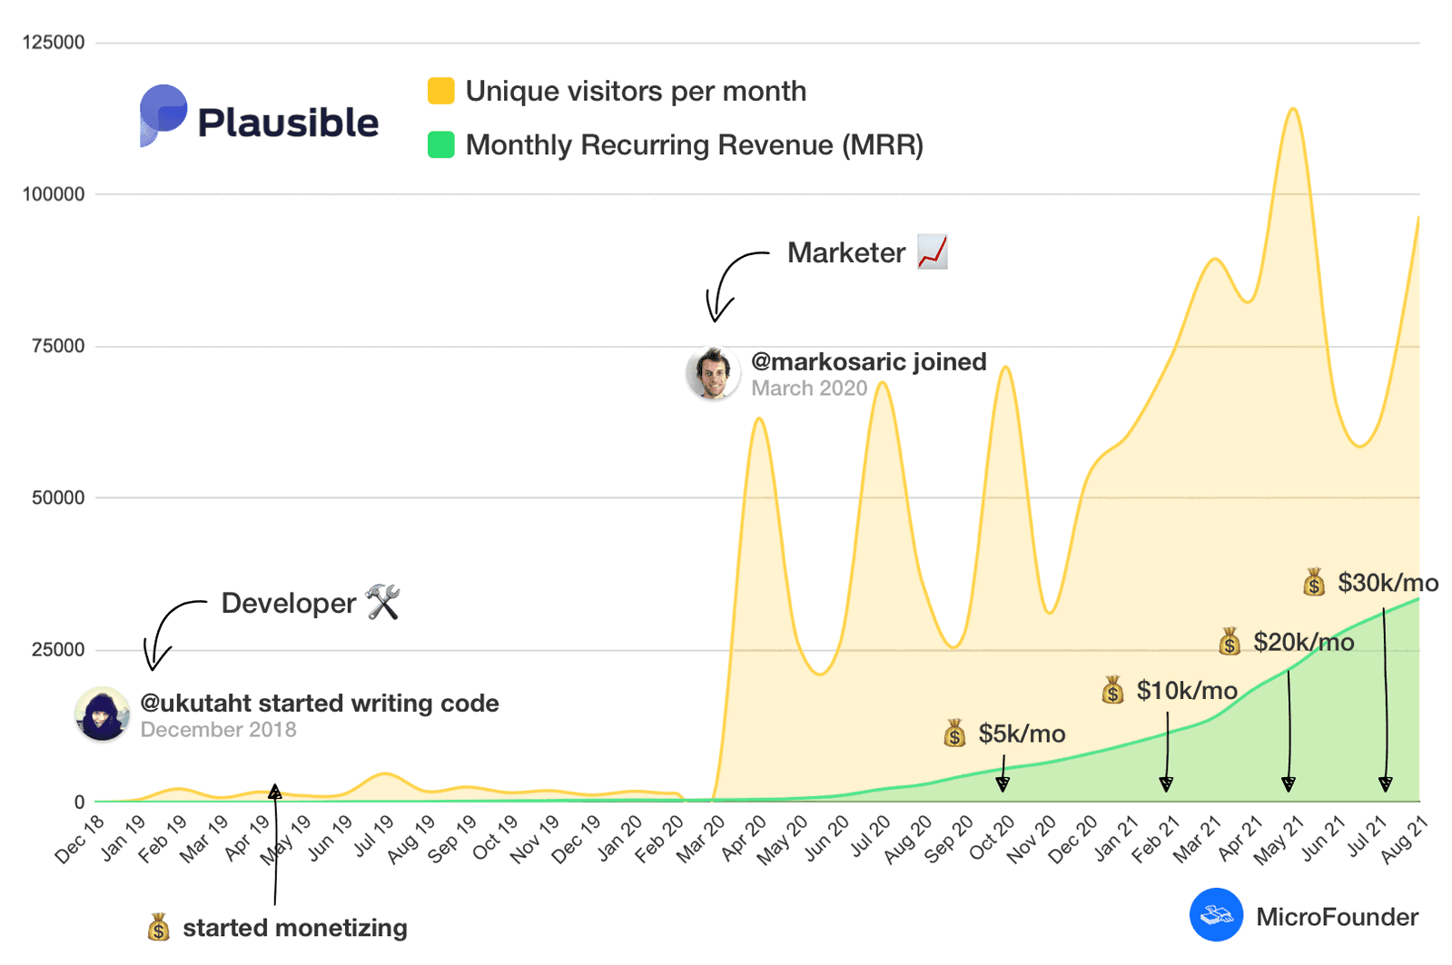Click the 'Jun 20' x-axis label
Screen dimensions: 1452x965
coord(825,838)
